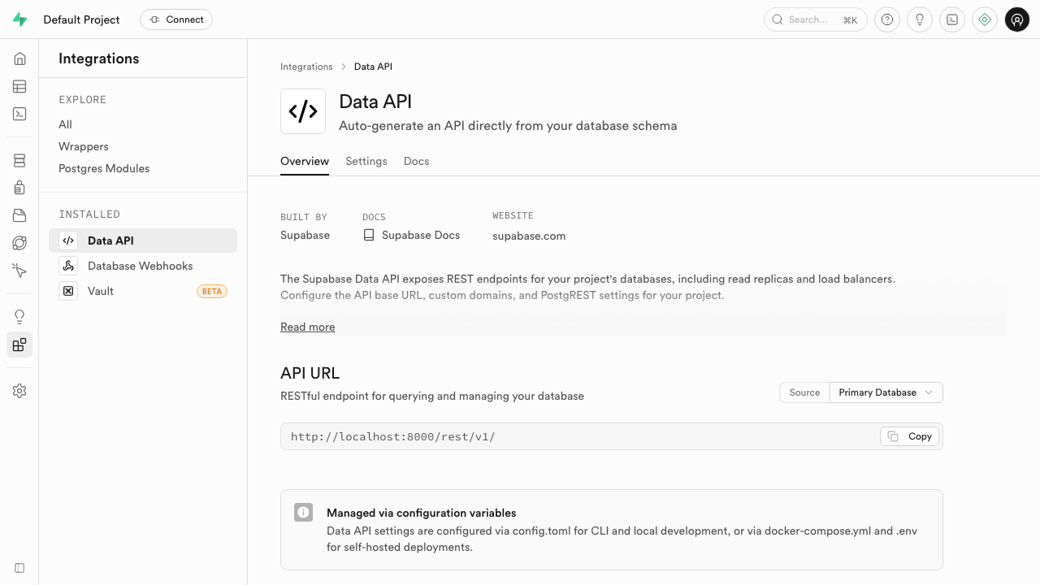Open the Edge Functions sidebar icon
The image size is (1040, 585).
click(19, 243)
